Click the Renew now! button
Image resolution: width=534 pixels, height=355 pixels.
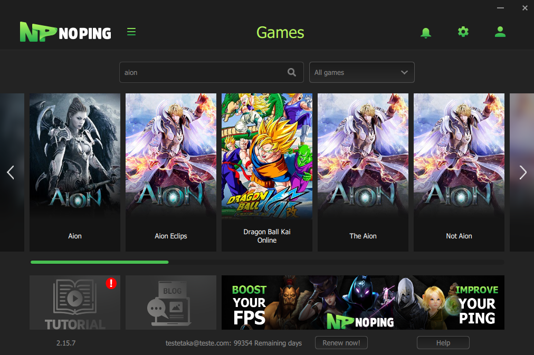341,343
